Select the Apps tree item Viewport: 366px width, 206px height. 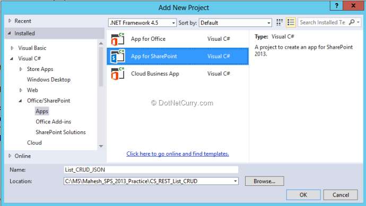(42, 111)
